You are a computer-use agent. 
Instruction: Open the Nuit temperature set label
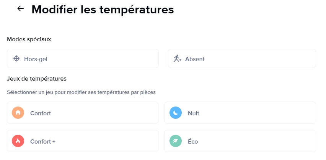[x=194, y=113]
